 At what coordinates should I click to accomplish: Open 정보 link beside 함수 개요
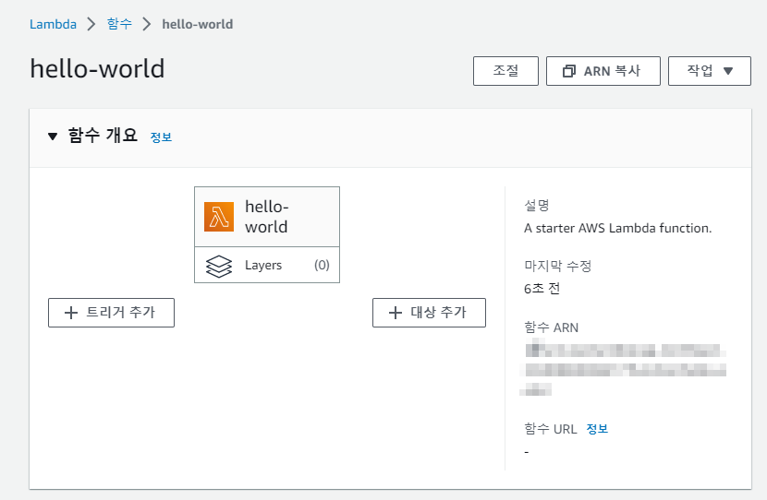pos(161,137)
